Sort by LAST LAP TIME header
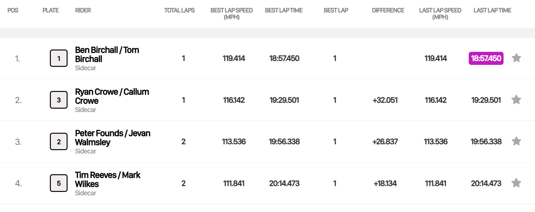This screenshot has width=535, height=212. 492,10
